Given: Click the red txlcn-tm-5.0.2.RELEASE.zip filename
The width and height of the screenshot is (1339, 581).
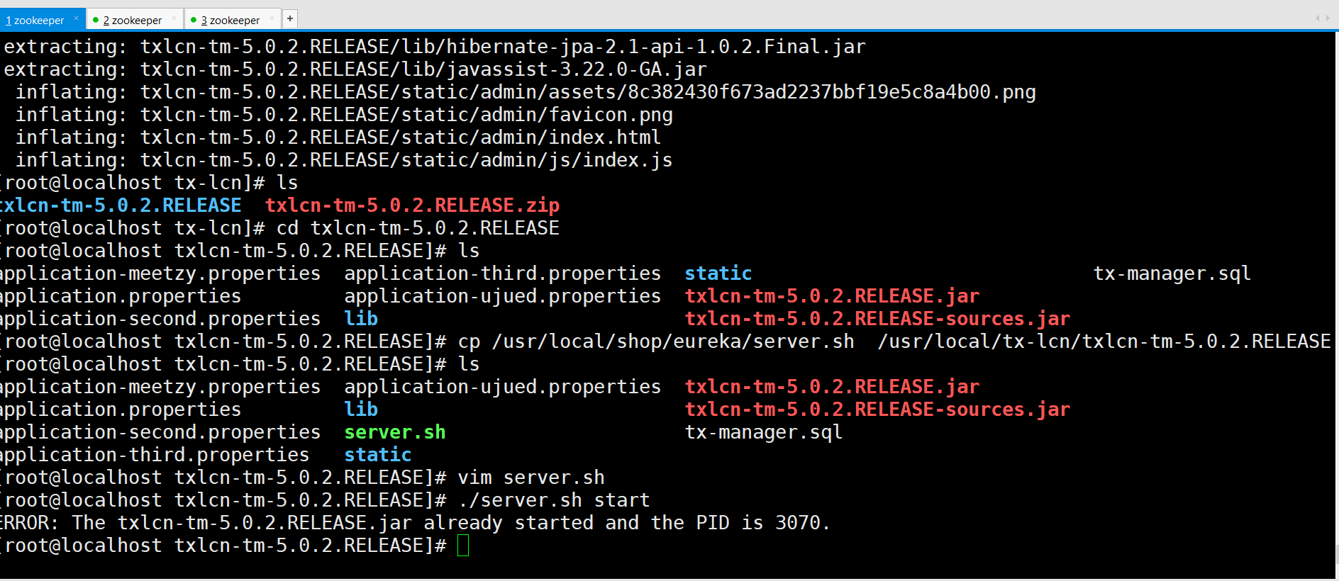Looking at the screenshot, I should click(412, 205).
